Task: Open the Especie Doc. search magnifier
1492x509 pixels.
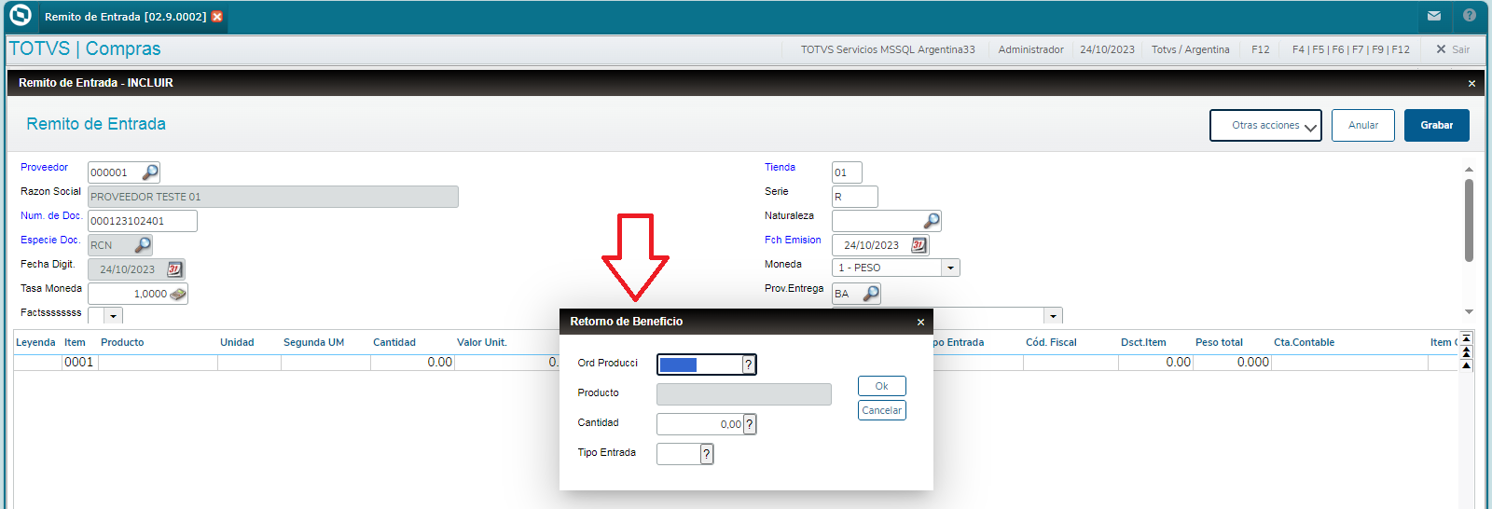Action: coord(143,244)
